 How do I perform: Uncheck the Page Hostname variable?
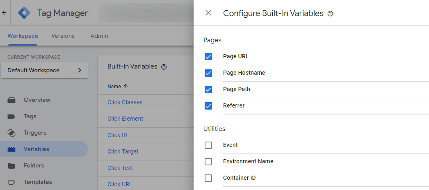coord(208,73)
